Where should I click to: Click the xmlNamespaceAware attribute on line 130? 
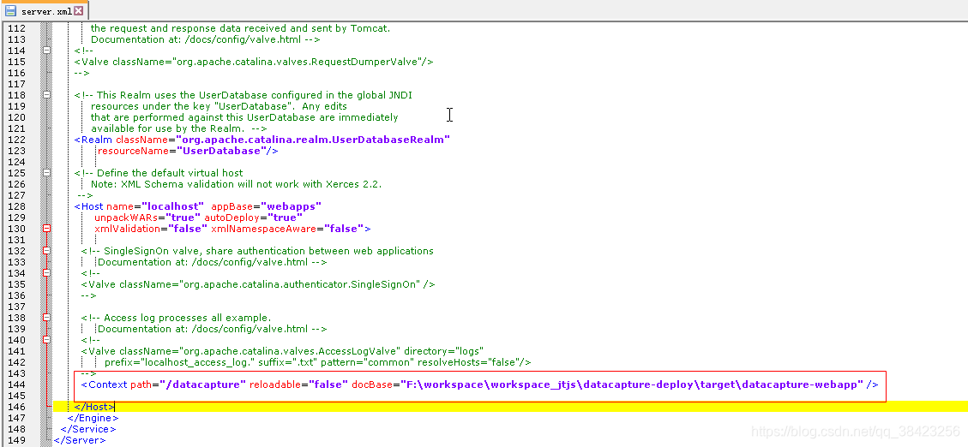point(265,228)
